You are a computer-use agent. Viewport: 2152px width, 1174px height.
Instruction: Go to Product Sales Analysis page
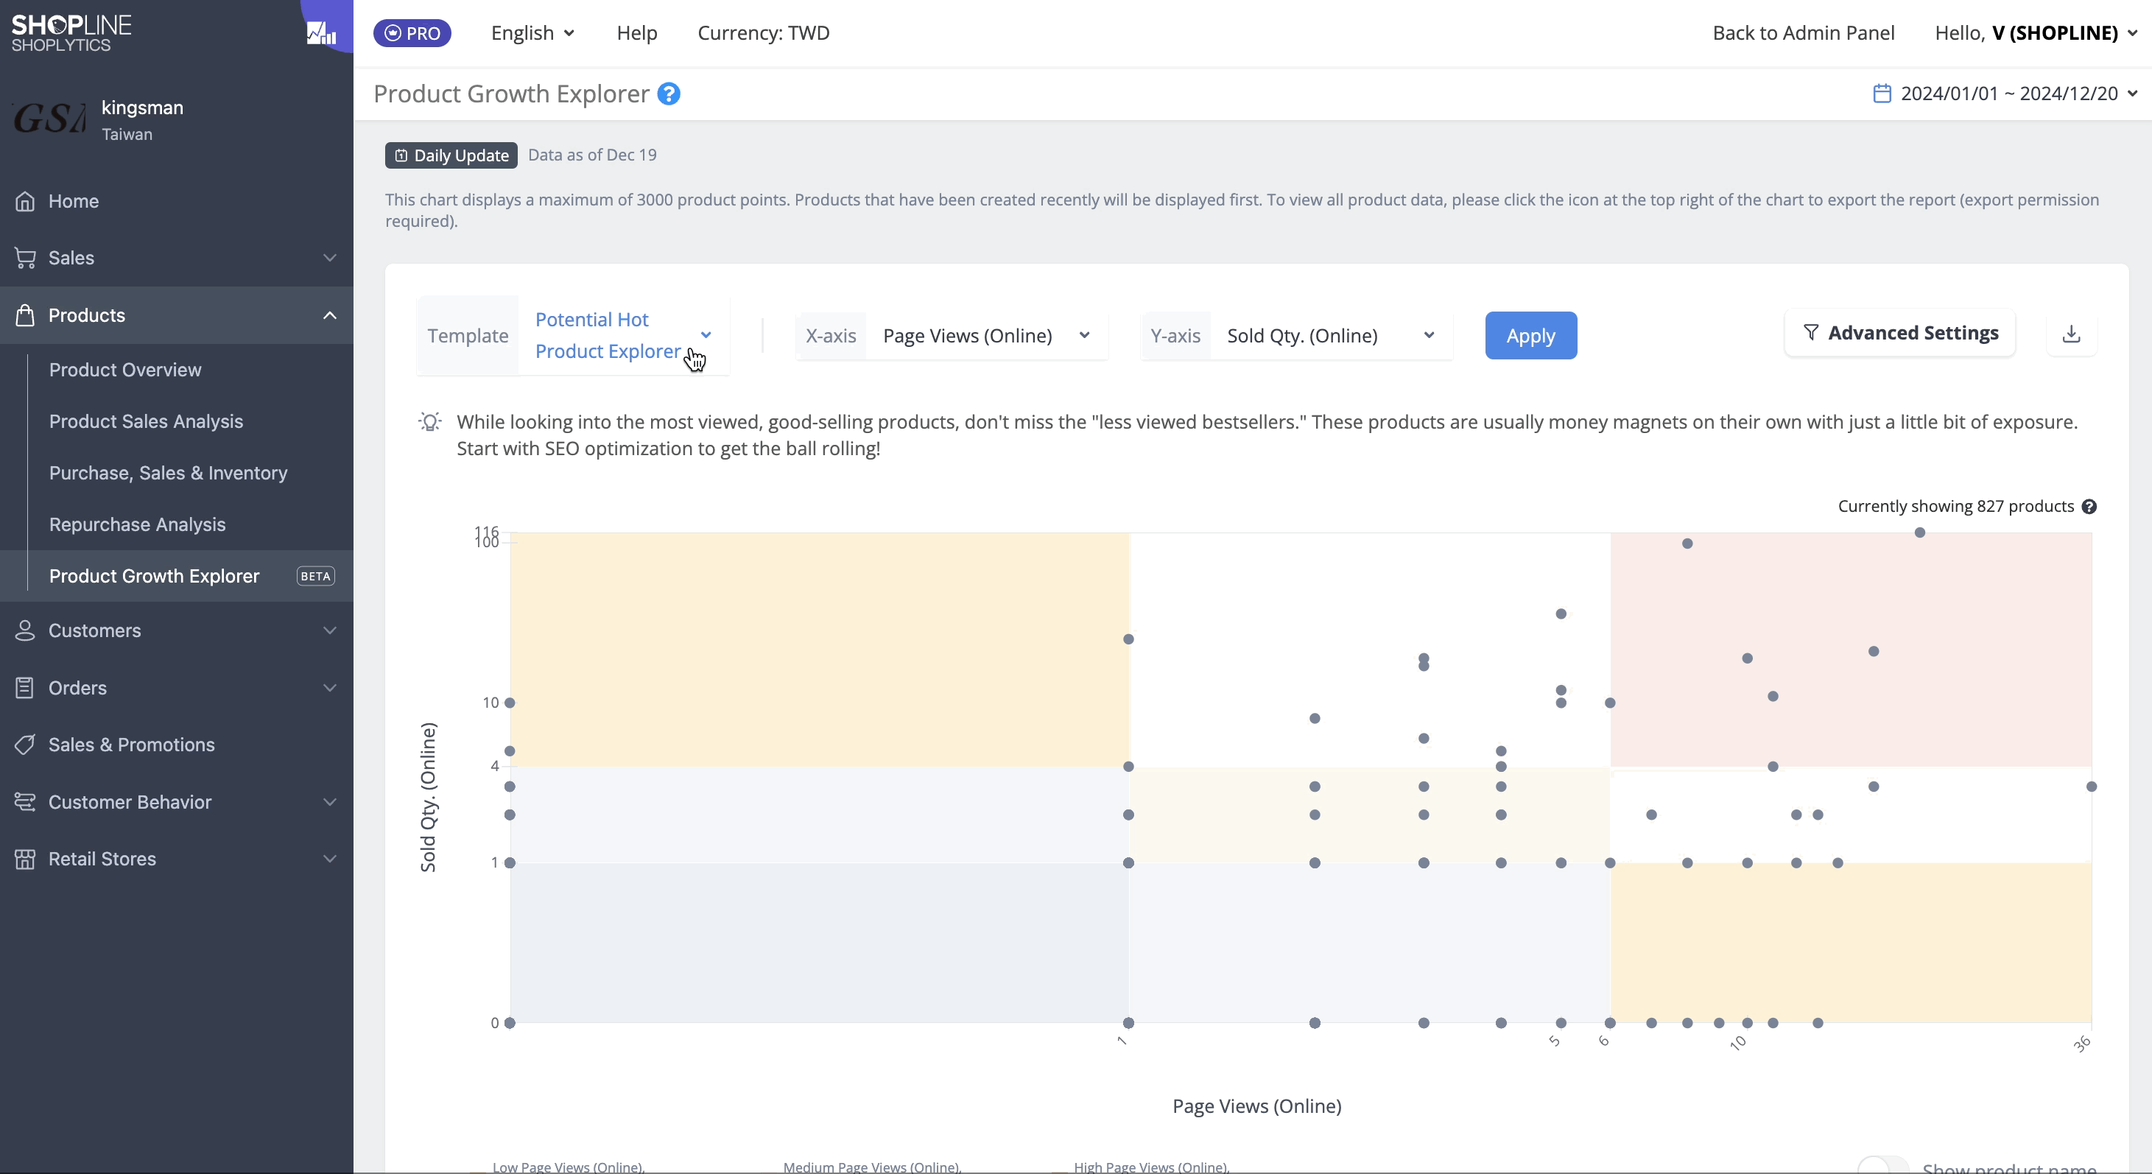pyautogui.click(x=147, y=421)
